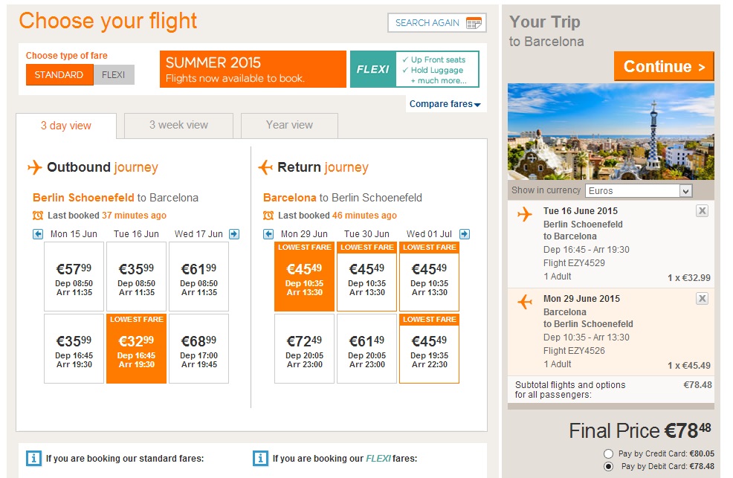Remove the 29 June return flight
This screenshot has height=478, width=733.
703,298
